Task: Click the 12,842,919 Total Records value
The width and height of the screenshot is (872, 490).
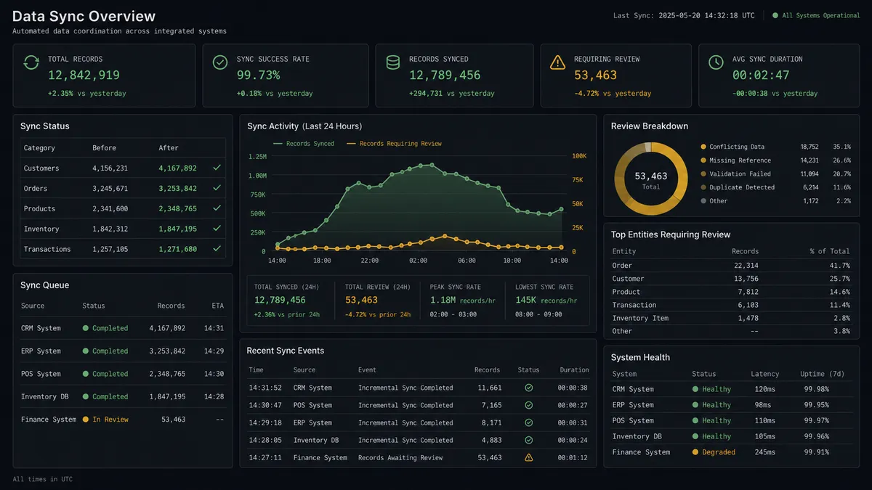Action: point(84,75)
